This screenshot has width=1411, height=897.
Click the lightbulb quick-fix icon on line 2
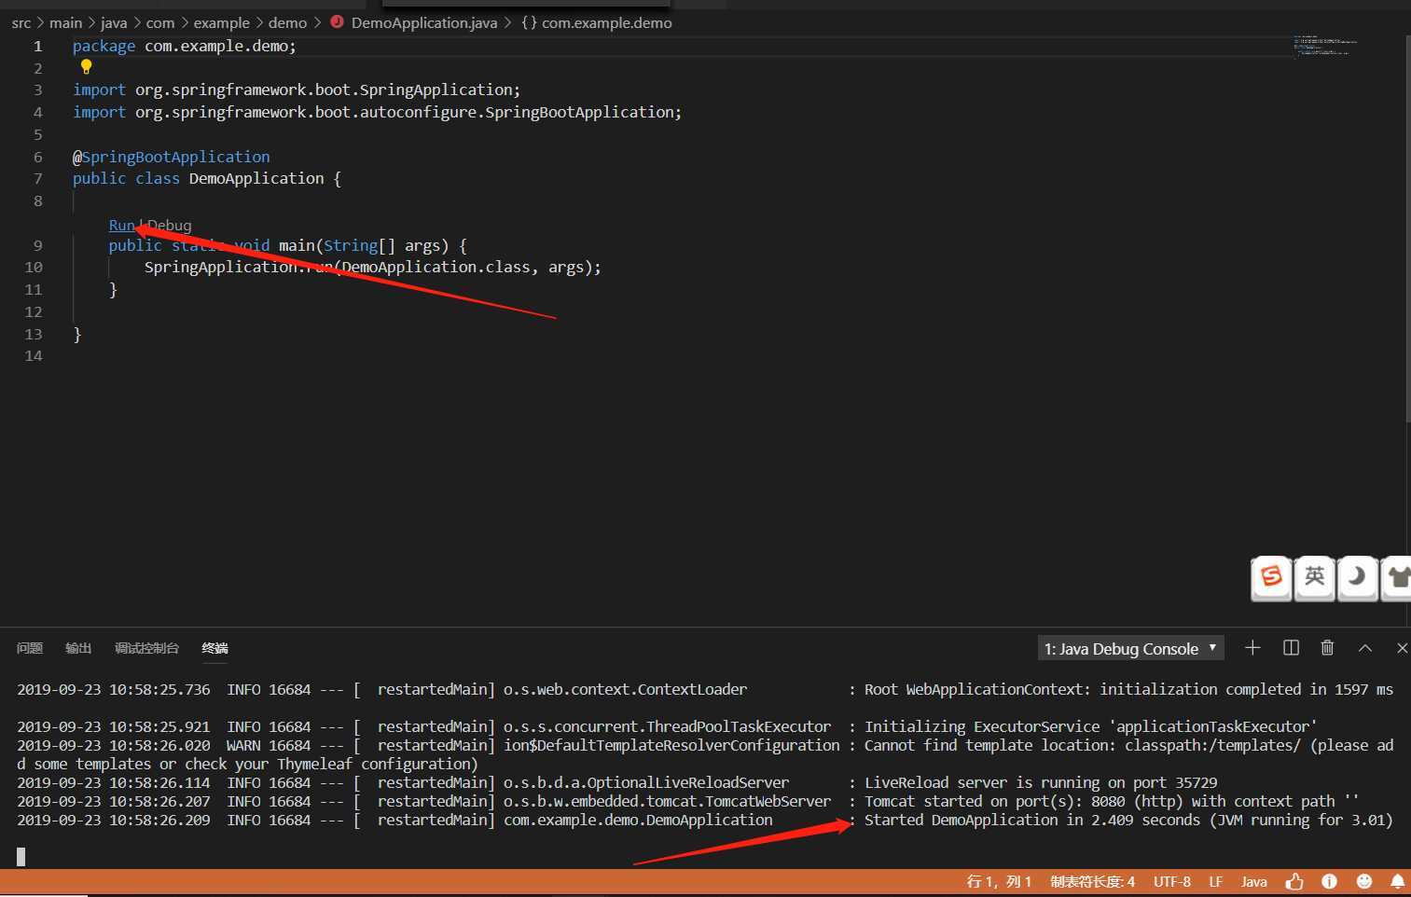(86, 67)
